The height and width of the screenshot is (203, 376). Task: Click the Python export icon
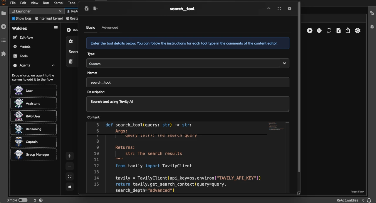[319, 30]
